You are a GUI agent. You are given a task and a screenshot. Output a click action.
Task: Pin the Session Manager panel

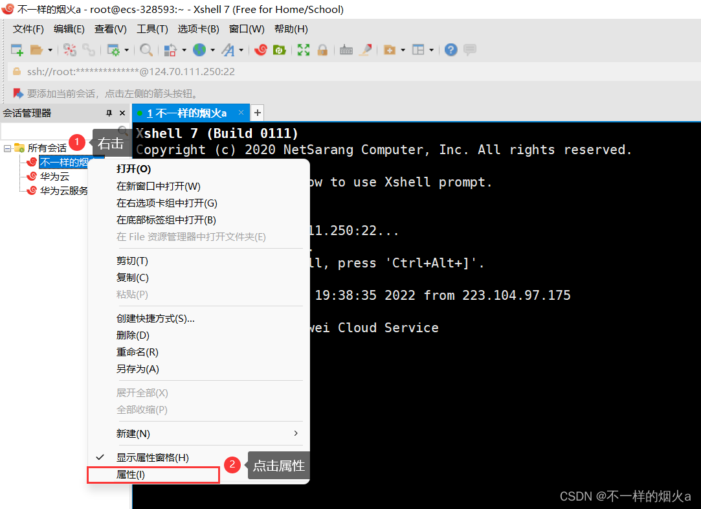pos(109,113)
